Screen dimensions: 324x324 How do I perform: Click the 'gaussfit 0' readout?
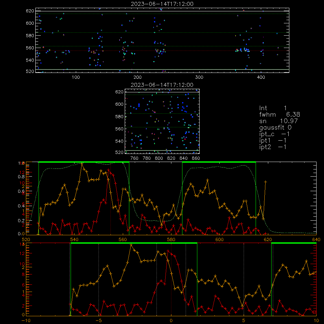pyautogui.click(x=275, y=128)
